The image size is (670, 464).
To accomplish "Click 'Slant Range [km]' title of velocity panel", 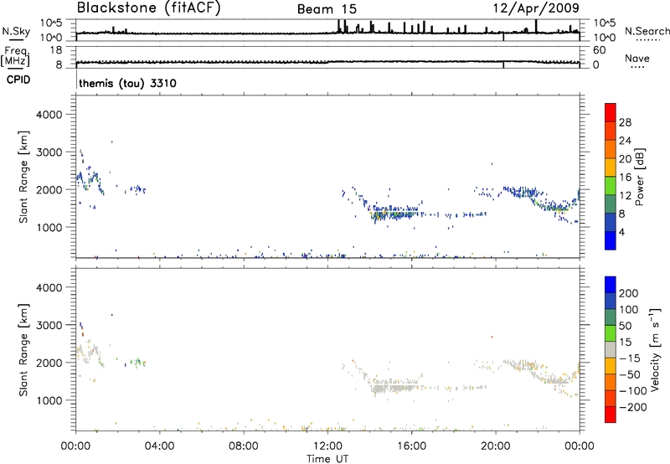I will [23, 350].
